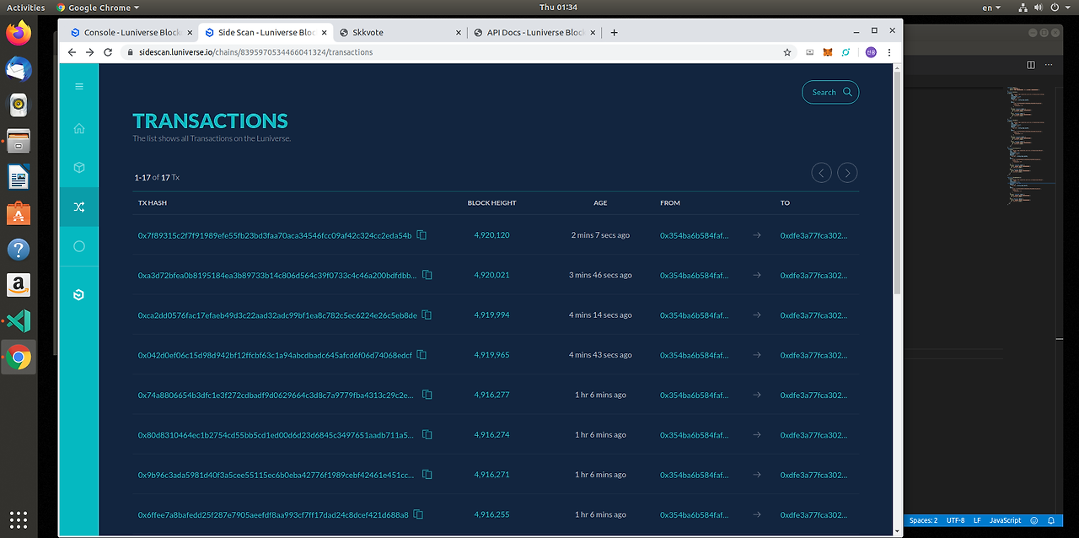
Task: Copy the 0x042d0ef06c15d98d transaction hash
Action: (421, 355)
